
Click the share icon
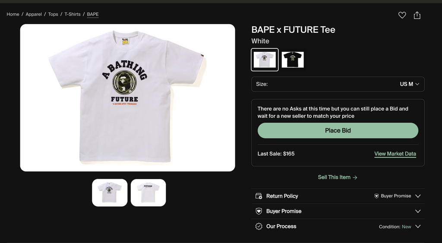(417, 15)
